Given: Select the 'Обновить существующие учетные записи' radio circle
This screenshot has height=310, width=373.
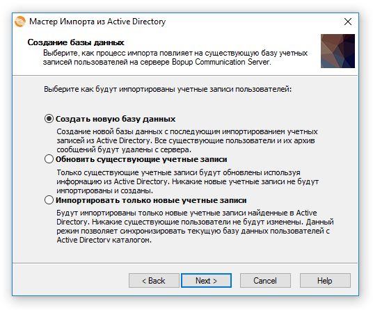Looking at the screenshot, I should [x=49, y=159].
